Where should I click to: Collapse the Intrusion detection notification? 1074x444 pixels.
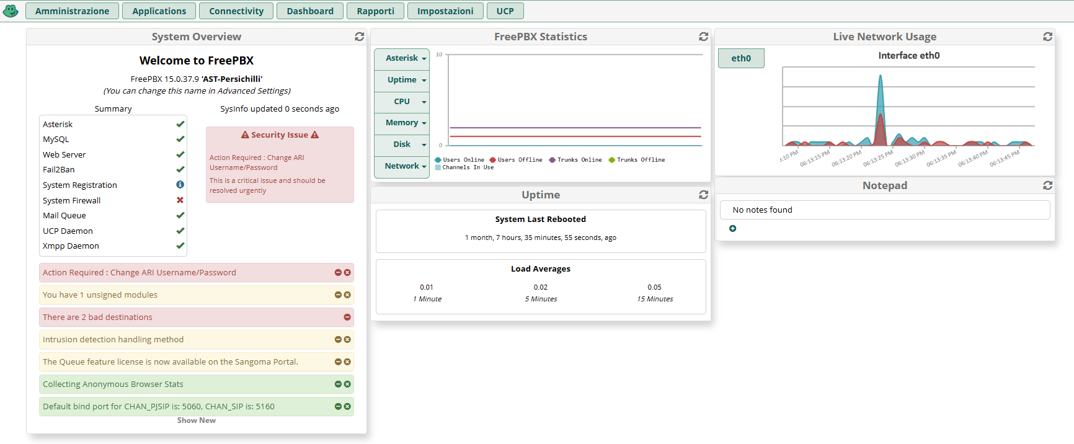(338, 339)
